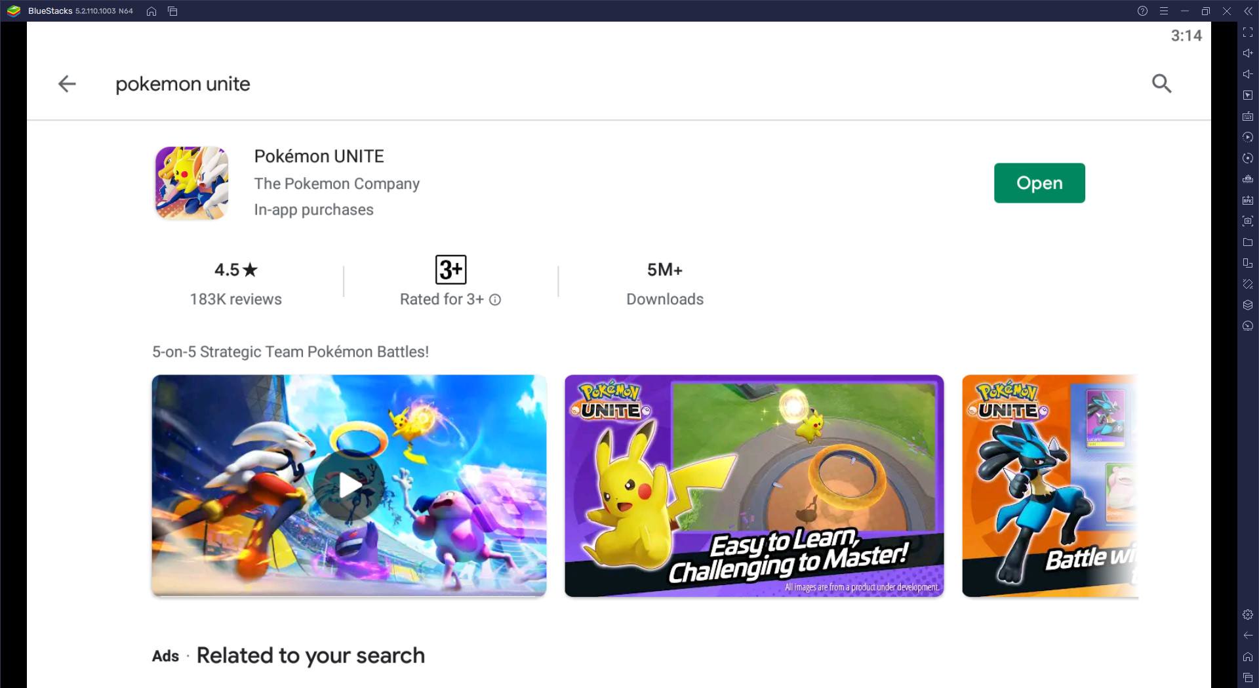This screenshot has width=1259, height=688.
Task: Click the Install APK icon
Action: coord(1248,200)
